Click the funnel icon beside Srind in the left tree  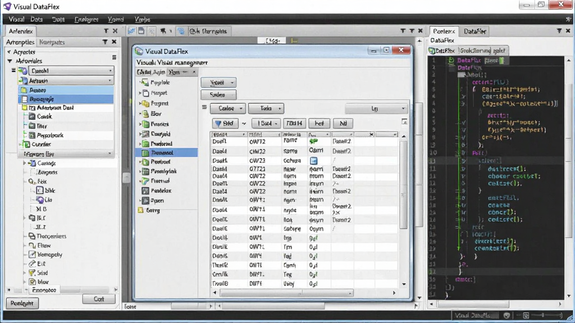coord(32,273)
